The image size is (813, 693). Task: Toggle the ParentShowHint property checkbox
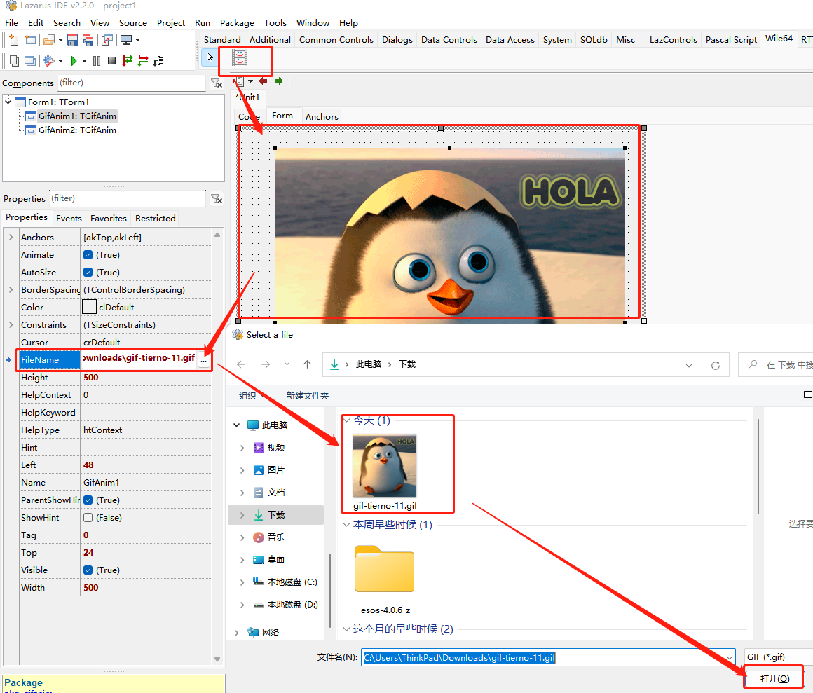click(x=88, y=500)
